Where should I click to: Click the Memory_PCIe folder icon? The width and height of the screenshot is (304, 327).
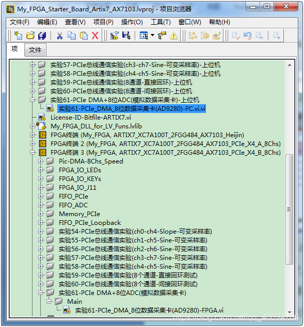(50, 214)
